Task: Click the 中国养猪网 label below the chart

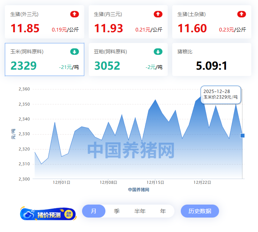Action: (138, 190)
